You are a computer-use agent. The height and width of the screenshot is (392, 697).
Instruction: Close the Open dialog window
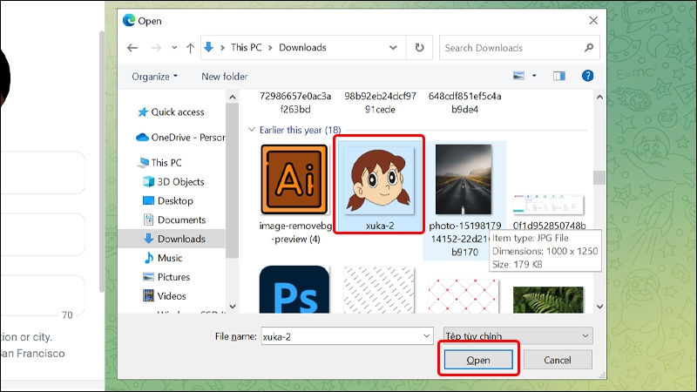593,20
